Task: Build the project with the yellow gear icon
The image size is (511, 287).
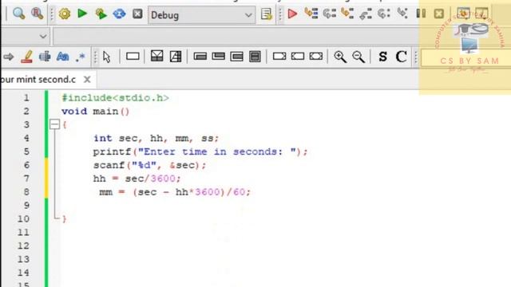Action: coord(65,14)
